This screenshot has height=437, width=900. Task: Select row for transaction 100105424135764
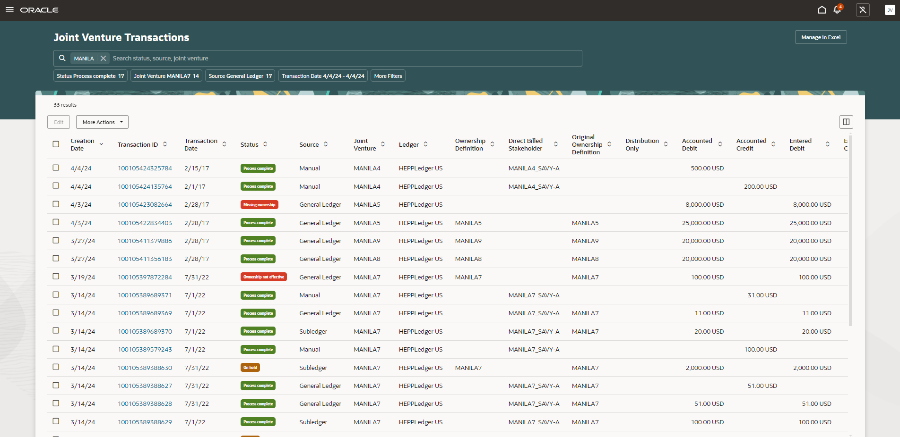pyautogui.click(x=56, y=186)
